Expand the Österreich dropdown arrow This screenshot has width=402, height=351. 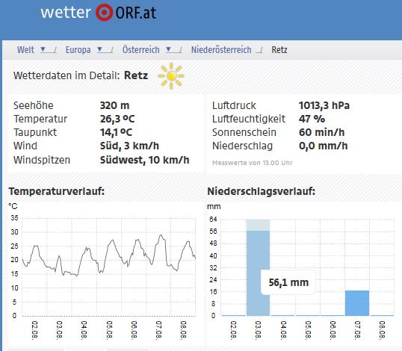tap(168, 49)
